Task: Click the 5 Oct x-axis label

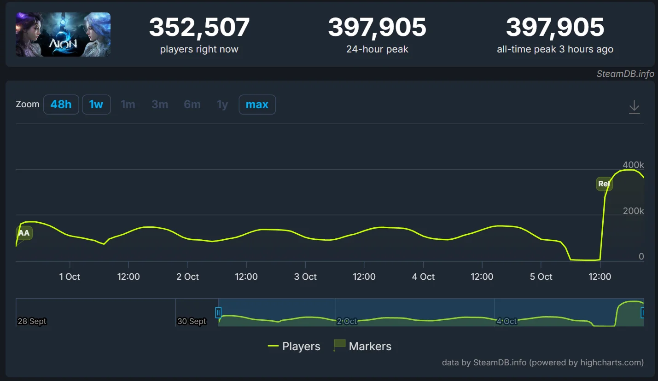Action: pos(541,277)
